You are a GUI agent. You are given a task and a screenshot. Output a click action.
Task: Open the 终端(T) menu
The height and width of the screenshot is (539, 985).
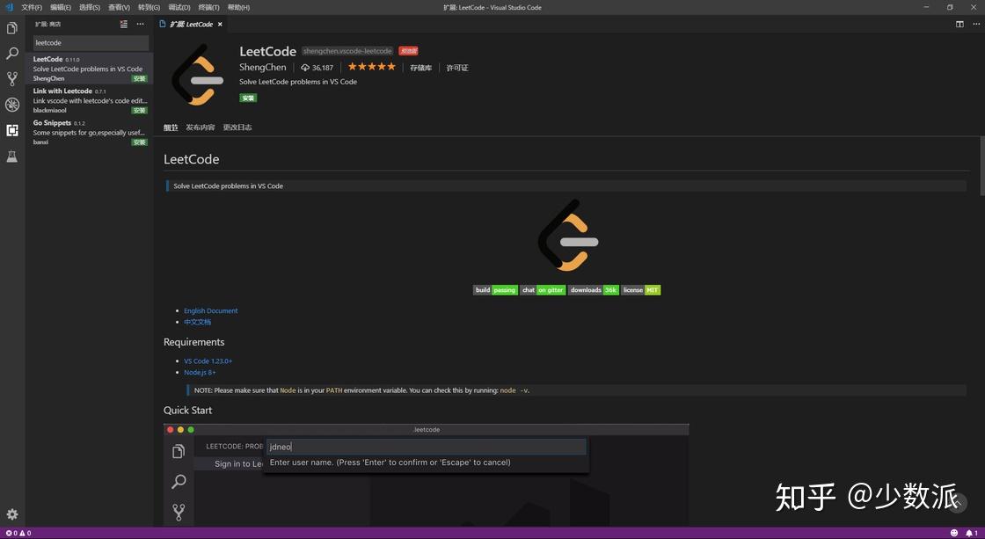(208, 7)
